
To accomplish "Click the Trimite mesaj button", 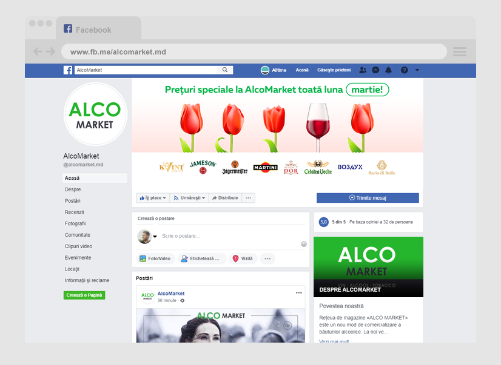I will click(x=368, y=198).
